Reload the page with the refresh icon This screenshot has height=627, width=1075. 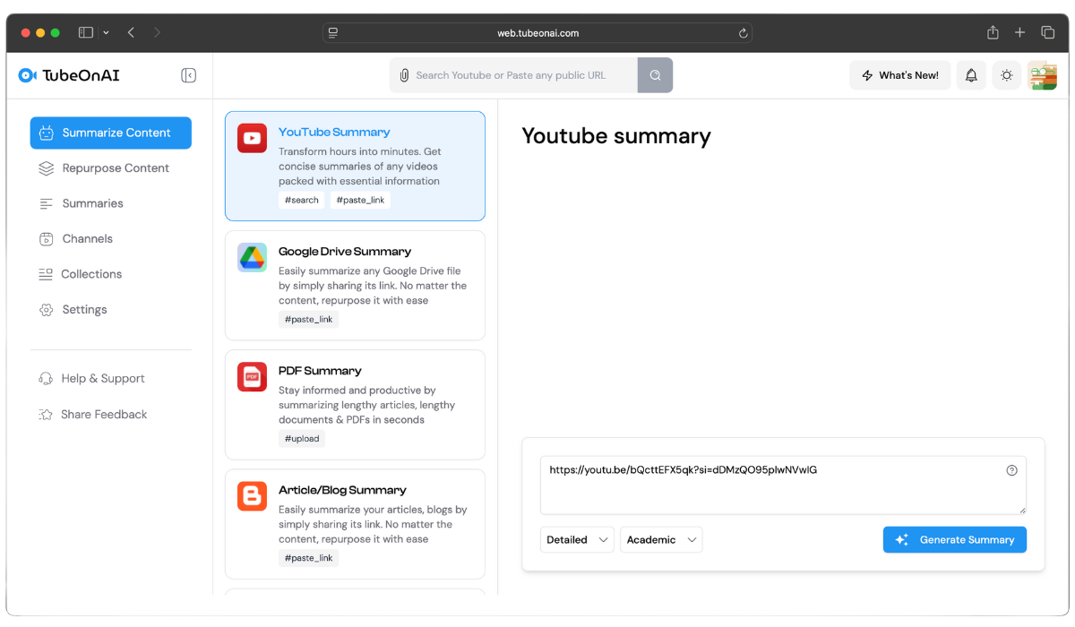click(743, 33)
